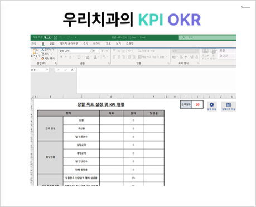Image resolution: width=256 pixels, height=207 pixels.
Task: Open the Quick Access Toolbar customize arrow
Action: coord(76,37)
